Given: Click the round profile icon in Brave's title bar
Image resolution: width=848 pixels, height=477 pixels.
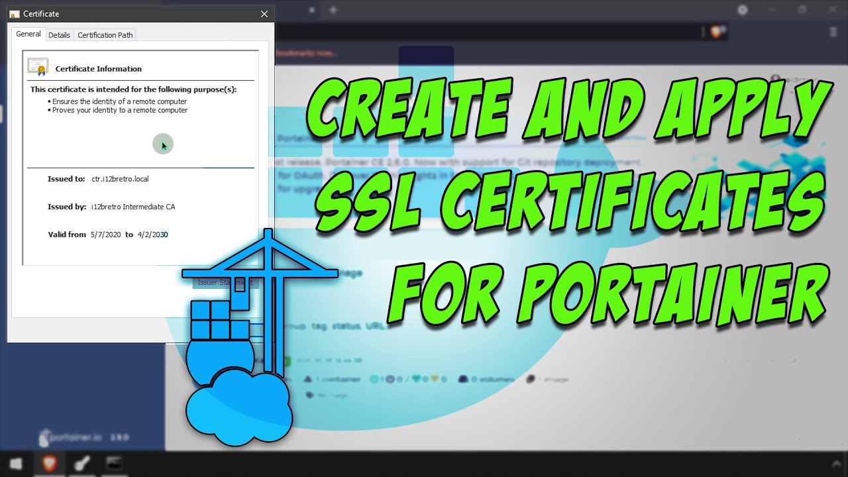Looking at the screenshot, I should pyautogui.click(x=743, y=10).
